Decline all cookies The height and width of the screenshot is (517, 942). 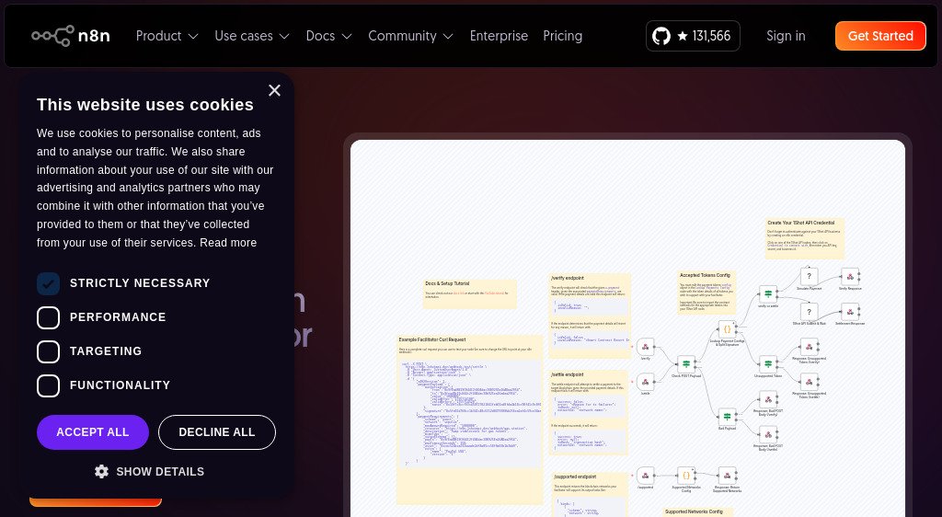pos(217,432)
